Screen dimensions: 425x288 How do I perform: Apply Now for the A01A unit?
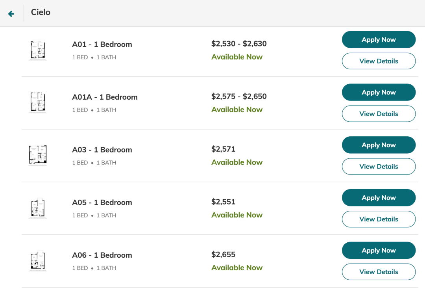(x=379, y=92)
